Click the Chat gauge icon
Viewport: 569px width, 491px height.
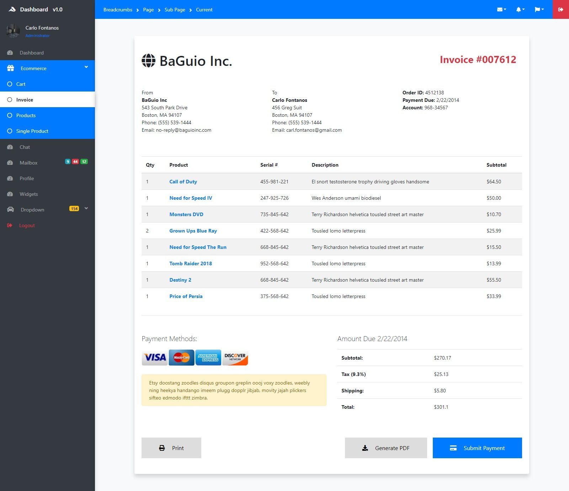(10, 147)
